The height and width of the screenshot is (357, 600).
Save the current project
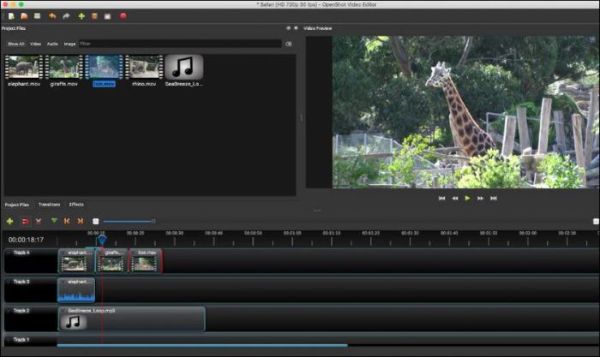tap(37, 16)
